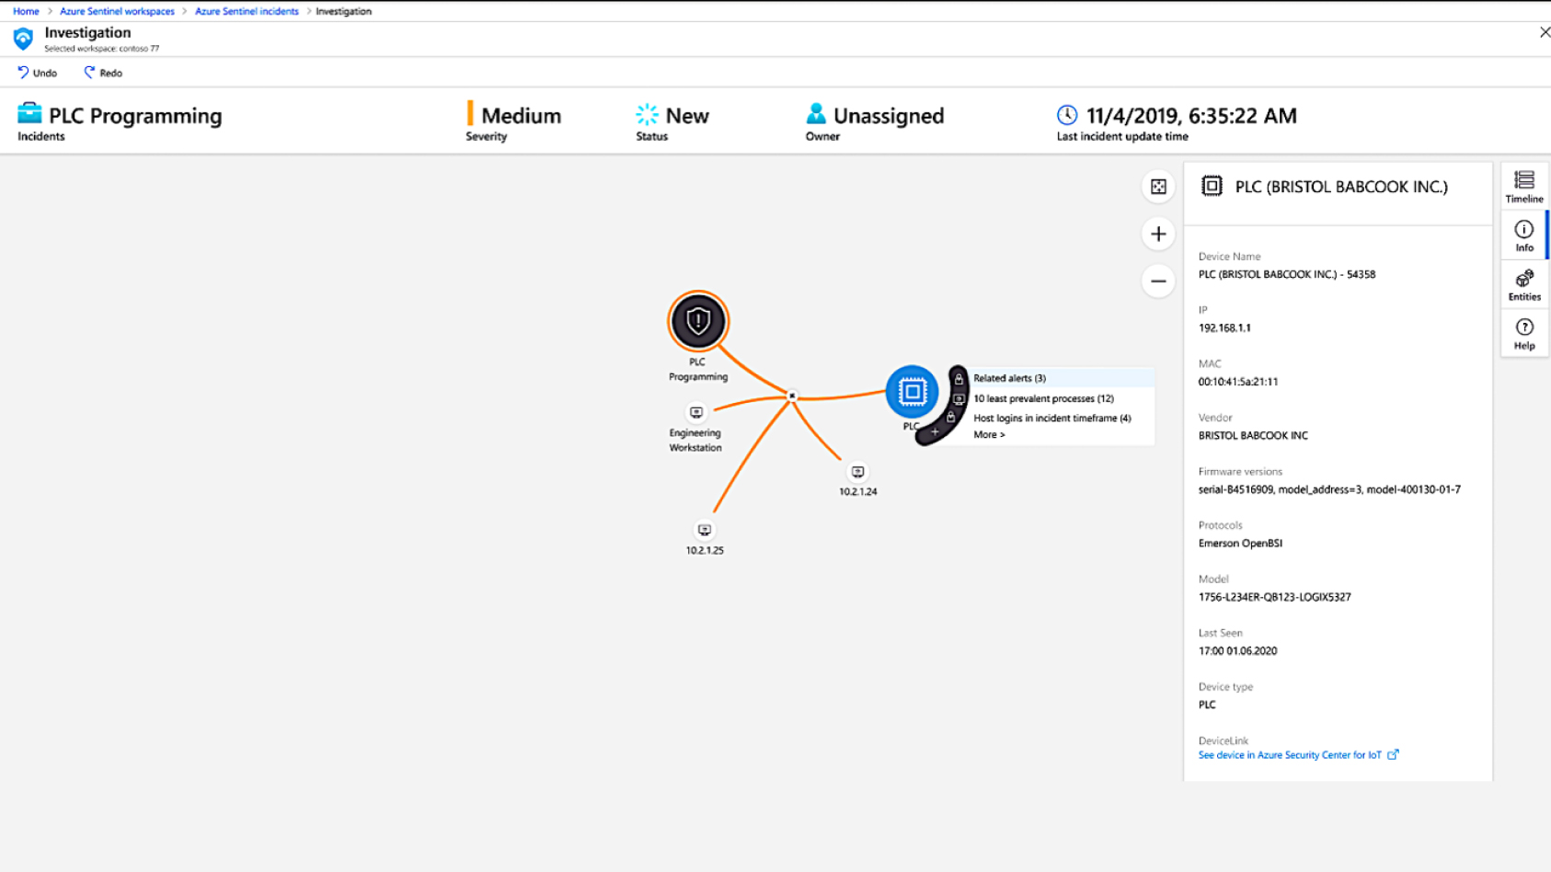Image resolution: width=1551 pixels, height=872 pixels.
Task: Open the Entities panel
Action: point(1524,284)
